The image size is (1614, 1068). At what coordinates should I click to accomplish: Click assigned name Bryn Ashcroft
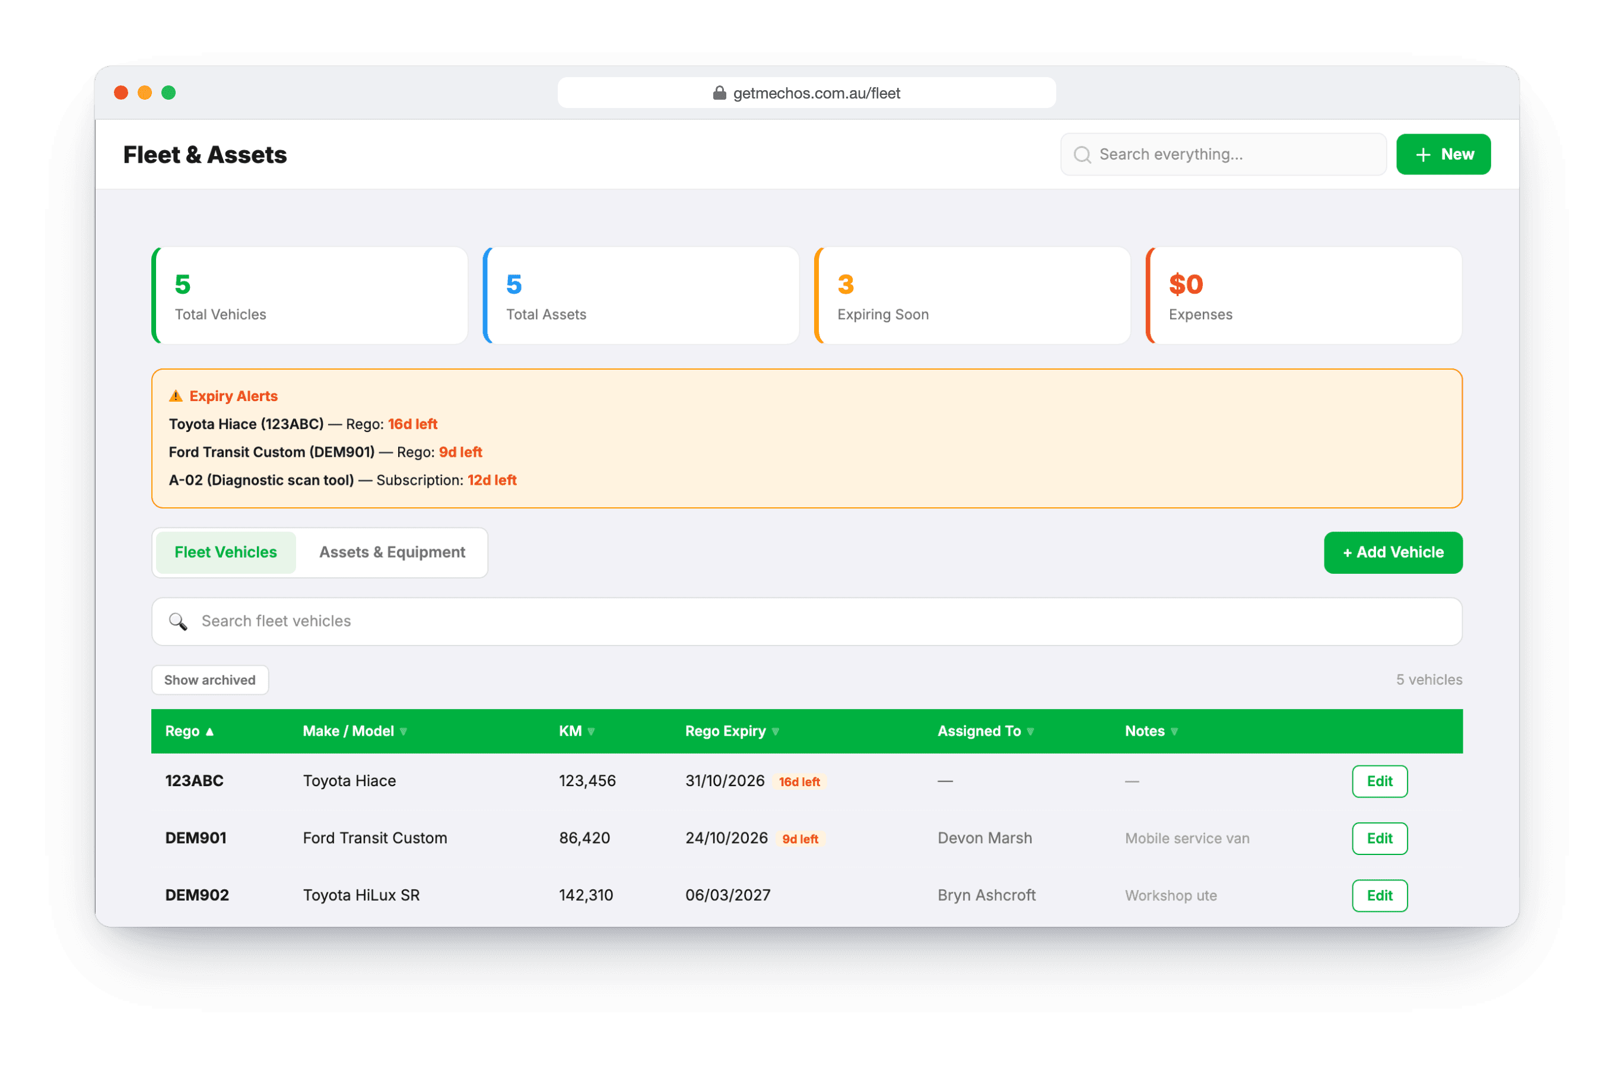[986, 895]
